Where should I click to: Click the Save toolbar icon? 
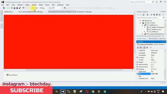tap(17, 8)
